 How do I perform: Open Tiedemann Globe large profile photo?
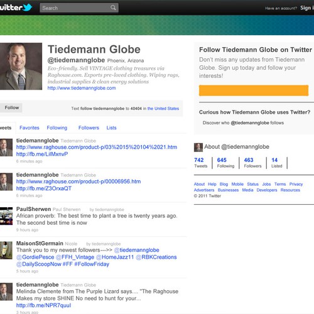(x=21, y=67)
